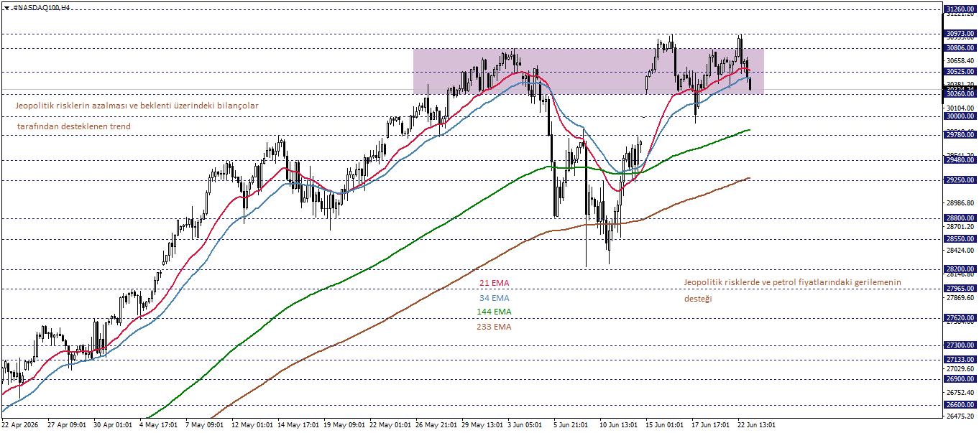Click the 28800.00 price level label
The image size is (979, 433).
(x=960, y=218)
